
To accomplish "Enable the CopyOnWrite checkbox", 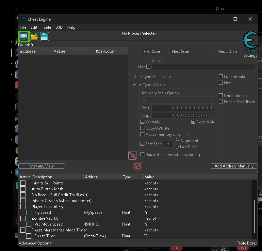I will point(142,128).
